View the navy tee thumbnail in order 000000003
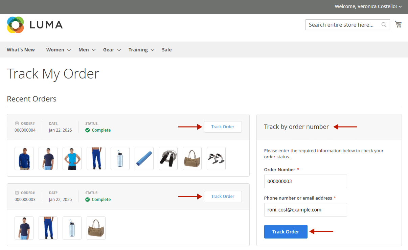Viewport: 408px width, 250px height. pos(24,228)
